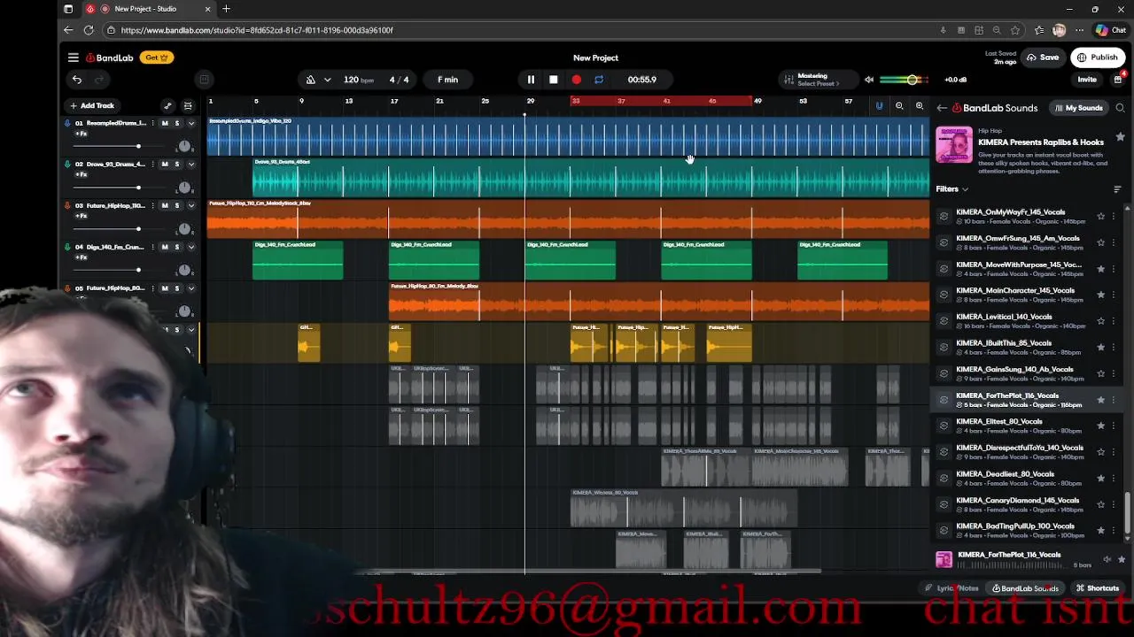Viewport: 1134px width, 637px height.
Task: Mute track 02 Drove_93_Drums
Action: [164, 165]
